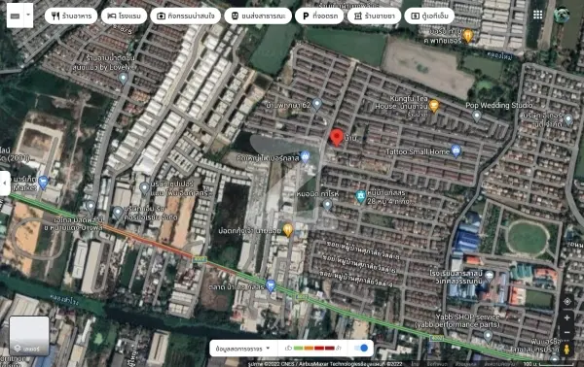
Task: Select the Kungfu Tea House marker
Action: (433, 106)
